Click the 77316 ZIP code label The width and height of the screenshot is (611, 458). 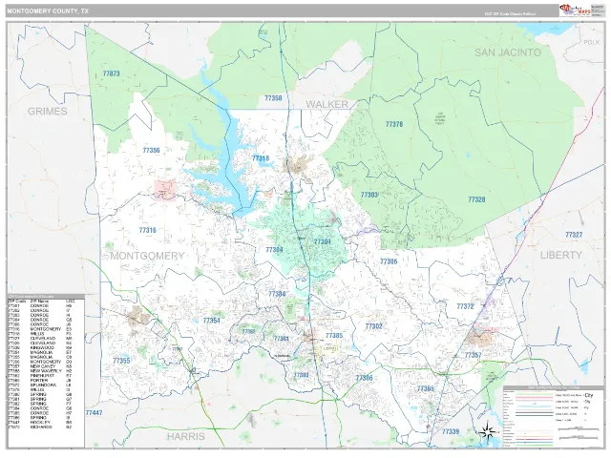click(148, 230)
